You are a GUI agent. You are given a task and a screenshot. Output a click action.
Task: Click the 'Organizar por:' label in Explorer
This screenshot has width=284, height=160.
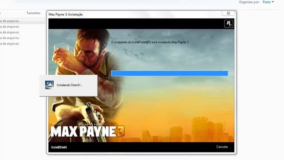point(249,2)
